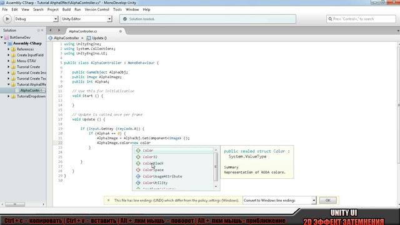Select the Tutorial AhphaEffe folder icon

pyautogui.click(x=13, y=84)
